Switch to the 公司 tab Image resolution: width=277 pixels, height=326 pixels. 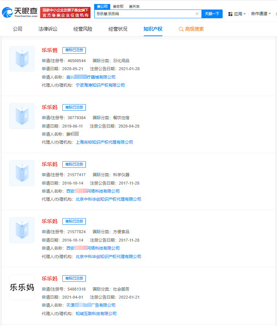pos(18,29)
